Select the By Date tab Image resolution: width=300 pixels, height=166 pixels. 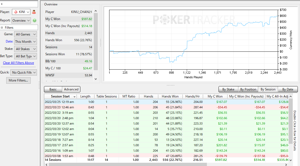coord(288,89)
